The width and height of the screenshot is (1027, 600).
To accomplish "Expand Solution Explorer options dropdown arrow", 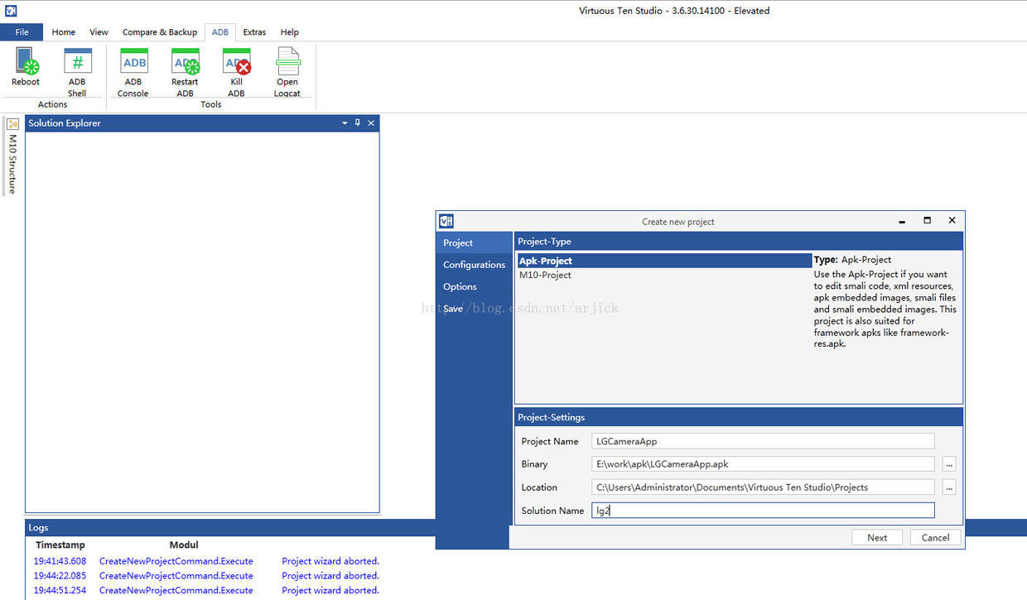I will pos(345,123).
